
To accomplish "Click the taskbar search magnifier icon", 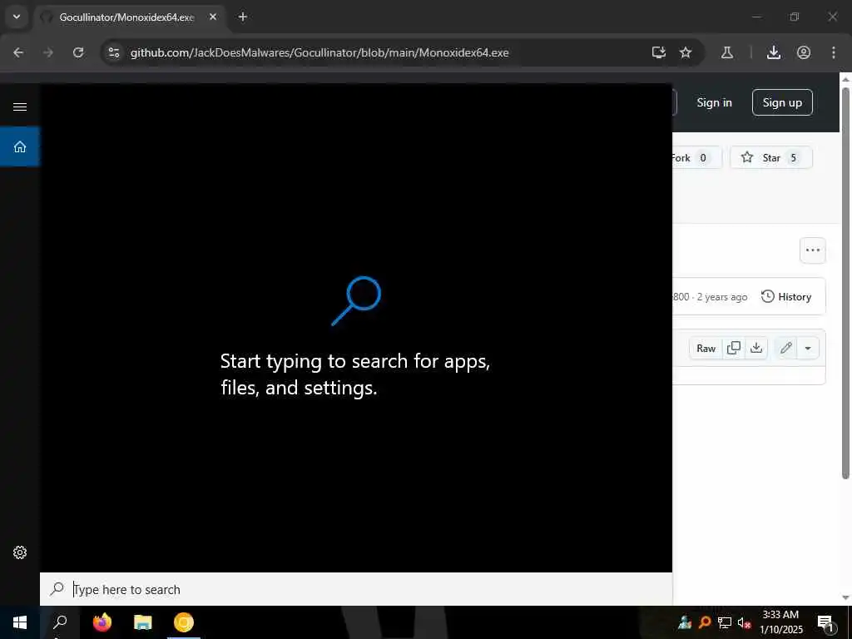I will tap(60, 622).
